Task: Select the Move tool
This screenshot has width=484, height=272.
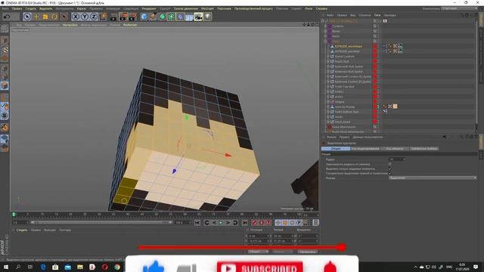Action: point(36,17)
